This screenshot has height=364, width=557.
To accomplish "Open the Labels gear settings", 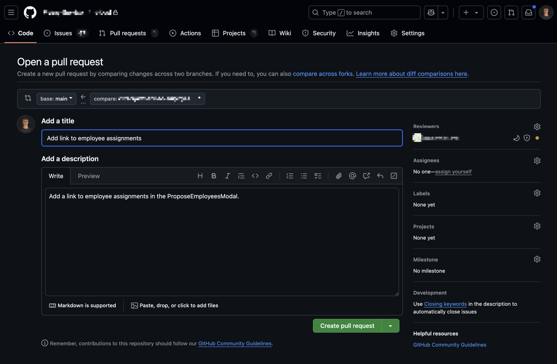I will pos(537,193).
